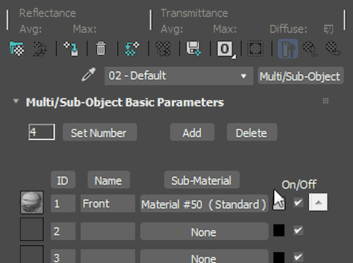Click the Set Number button

tap(99, 133)
